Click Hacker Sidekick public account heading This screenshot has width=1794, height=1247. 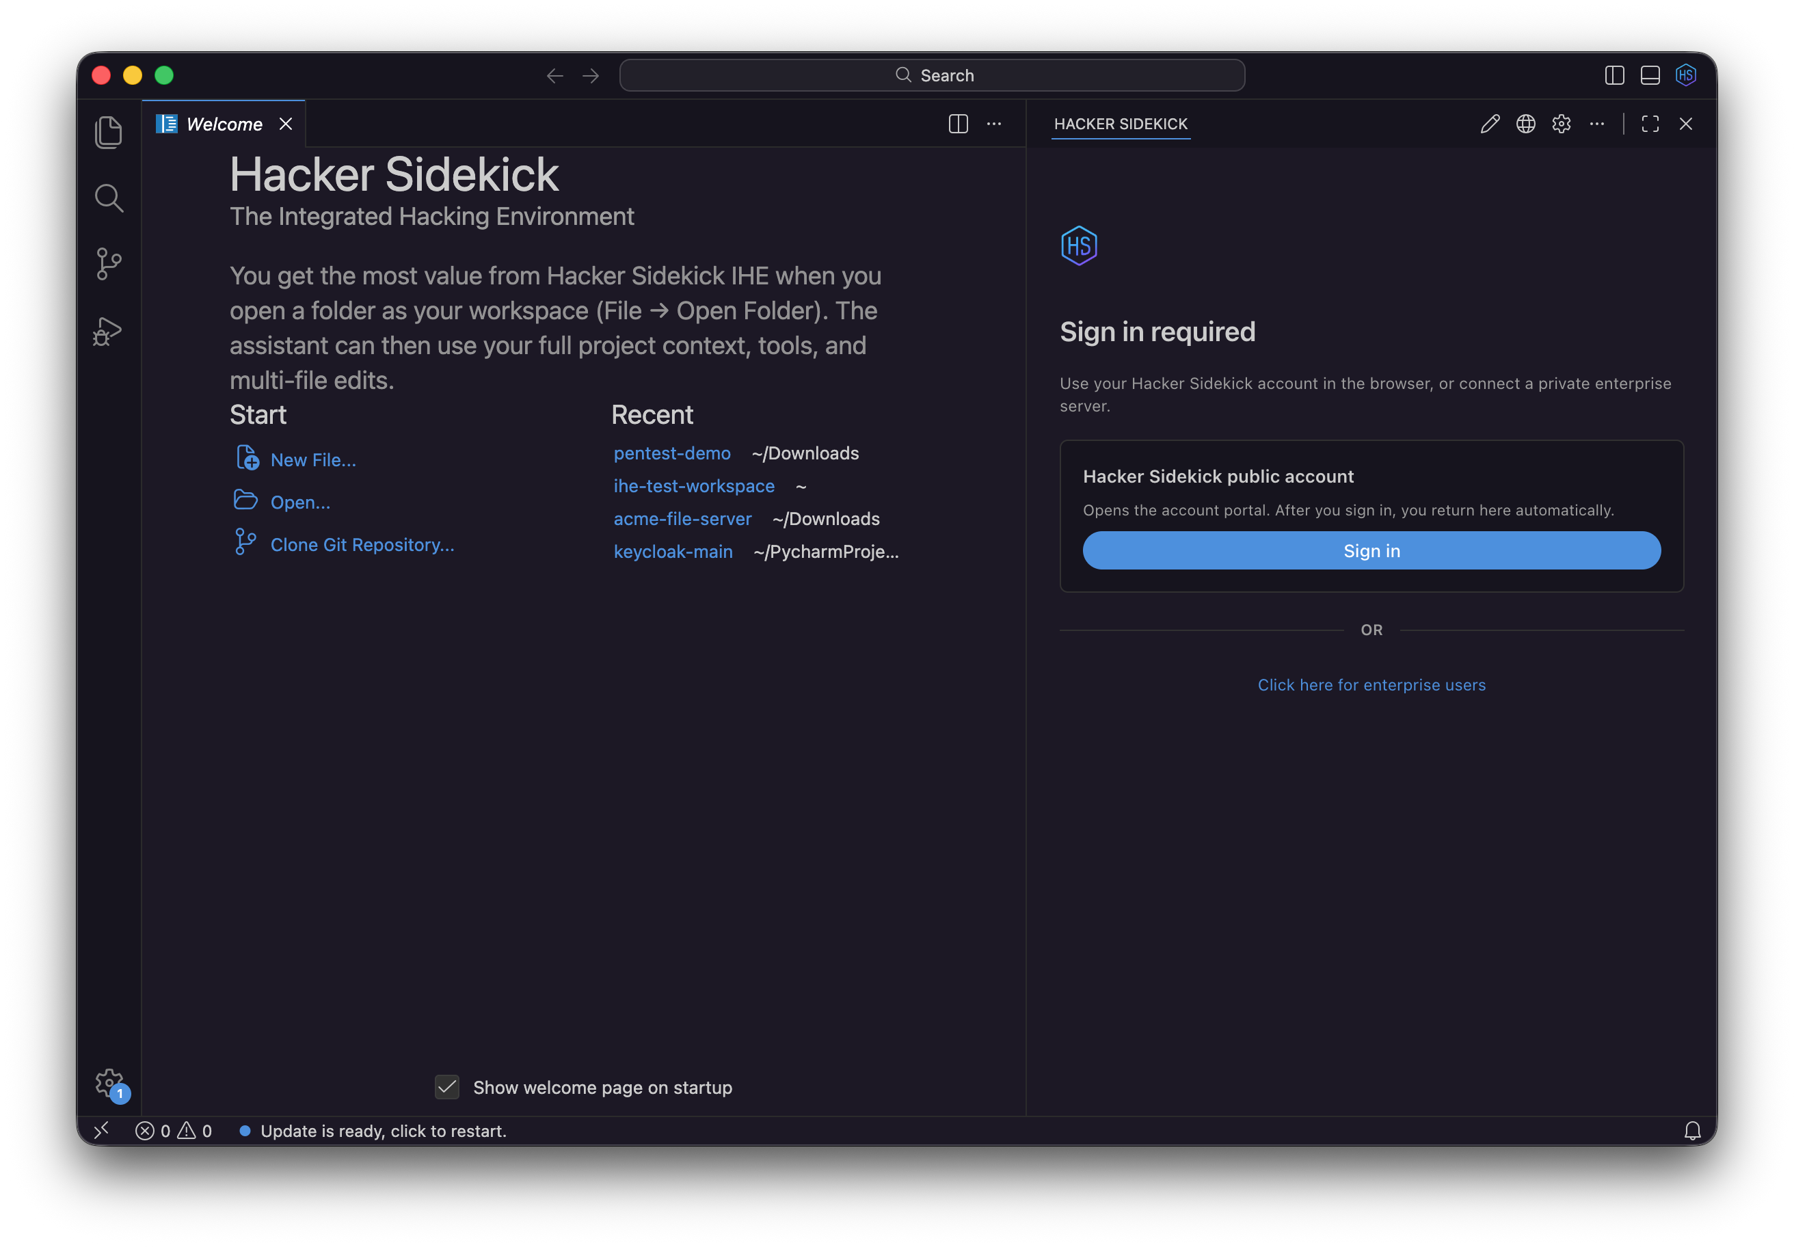pyautogui.click(x=1218, y=477)
